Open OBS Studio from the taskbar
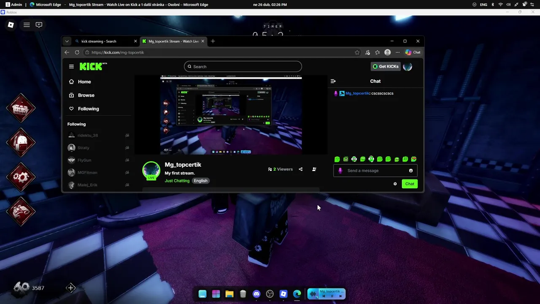Viewport: 540px width, 304px height. [x=270, y=294]
